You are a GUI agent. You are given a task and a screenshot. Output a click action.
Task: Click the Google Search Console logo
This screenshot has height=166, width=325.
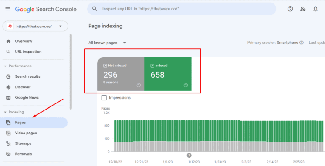(46, 9)
